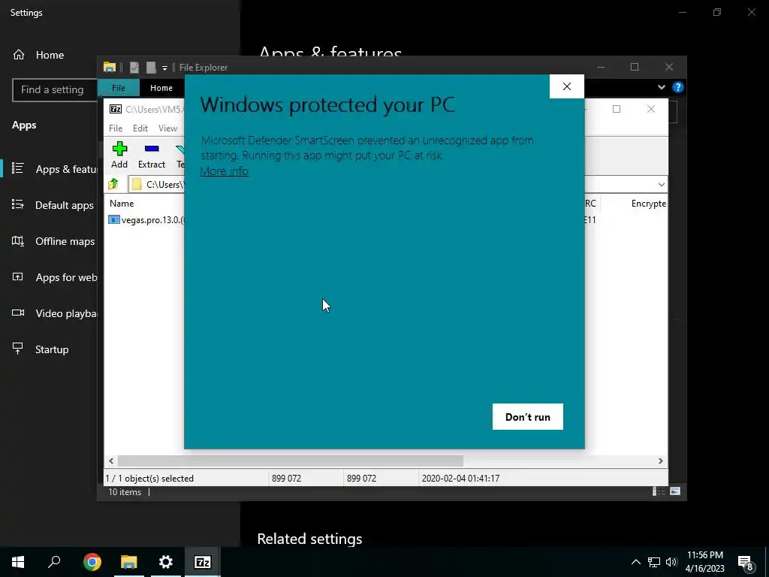Click the Extract tool in 7-Zip
Image resolution: width=769 pixels, height=577 pixels.
point(152,155)
